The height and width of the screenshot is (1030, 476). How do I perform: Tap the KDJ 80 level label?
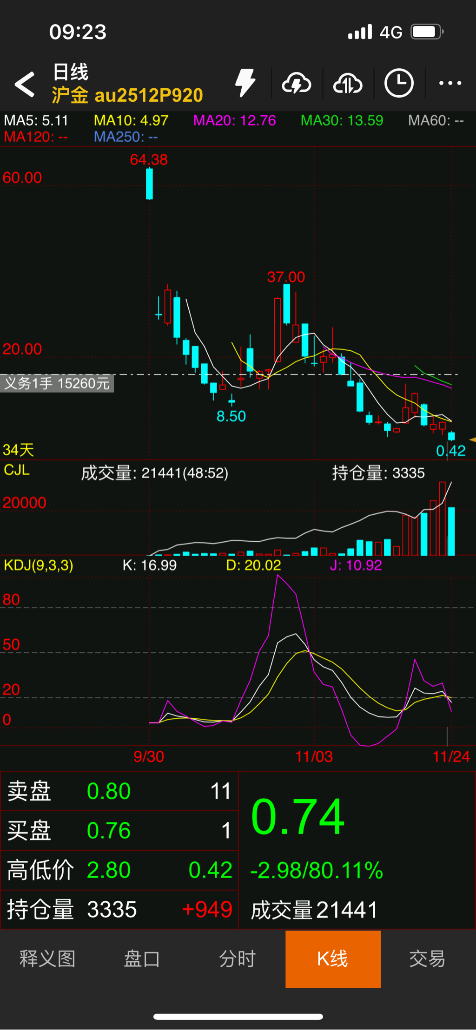tap(11, 600)
